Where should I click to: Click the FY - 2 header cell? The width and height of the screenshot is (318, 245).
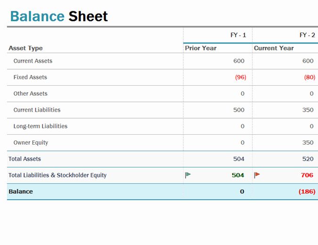coord(307,35)
